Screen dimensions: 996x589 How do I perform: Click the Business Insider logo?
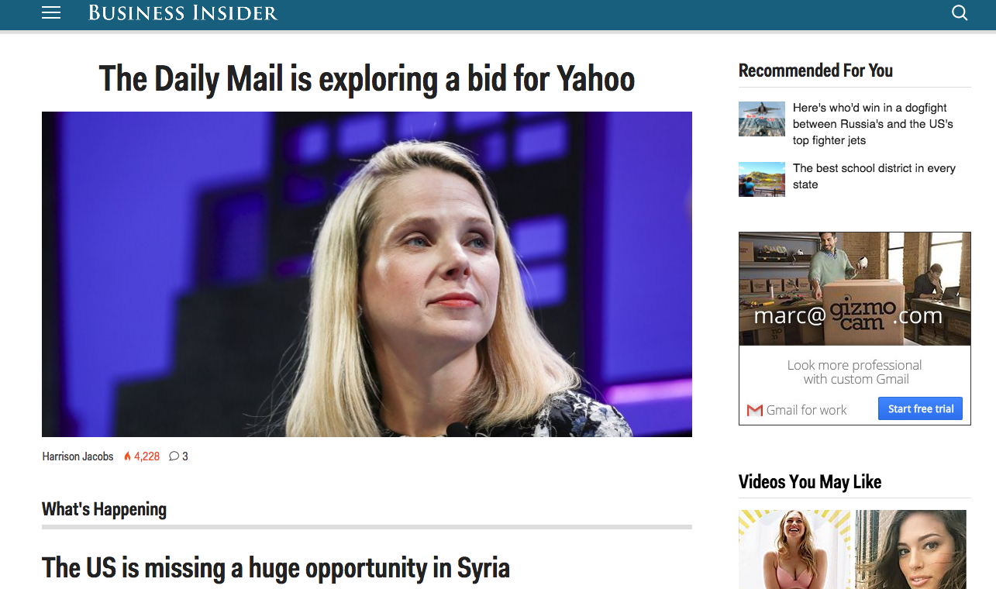[183, 13]
